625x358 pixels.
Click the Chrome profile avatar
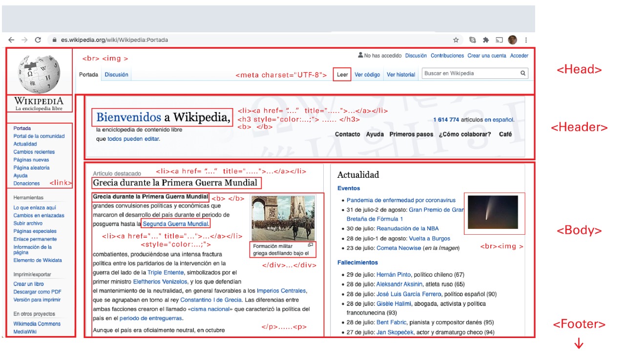[x=512, y=40]
